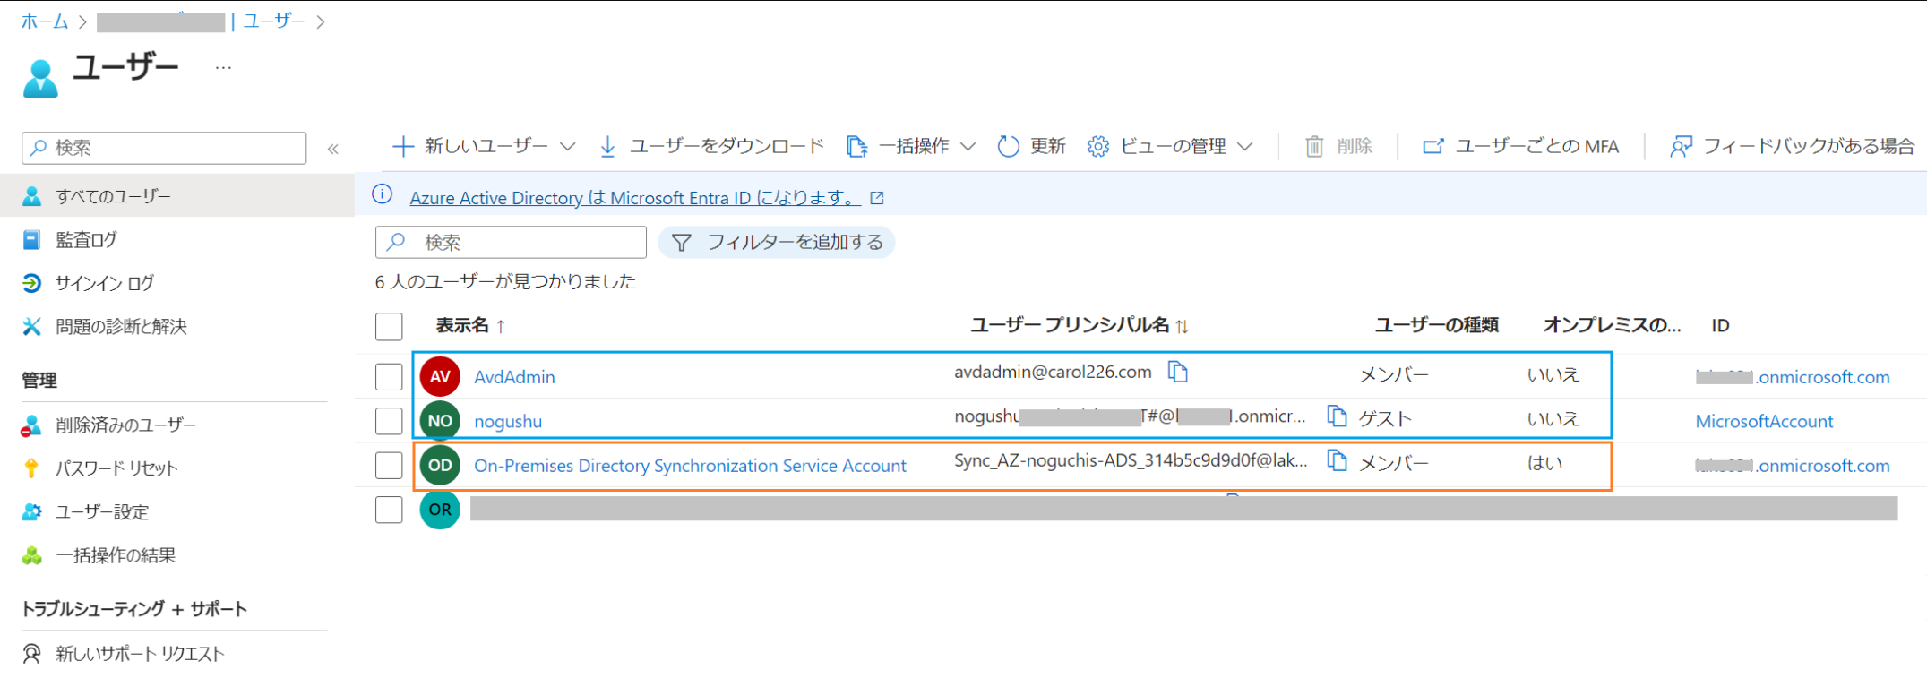Click いいえ cell in AvdAdmin row
The height and width of the screenshot is (678, 1927).
coord(1553,374)
